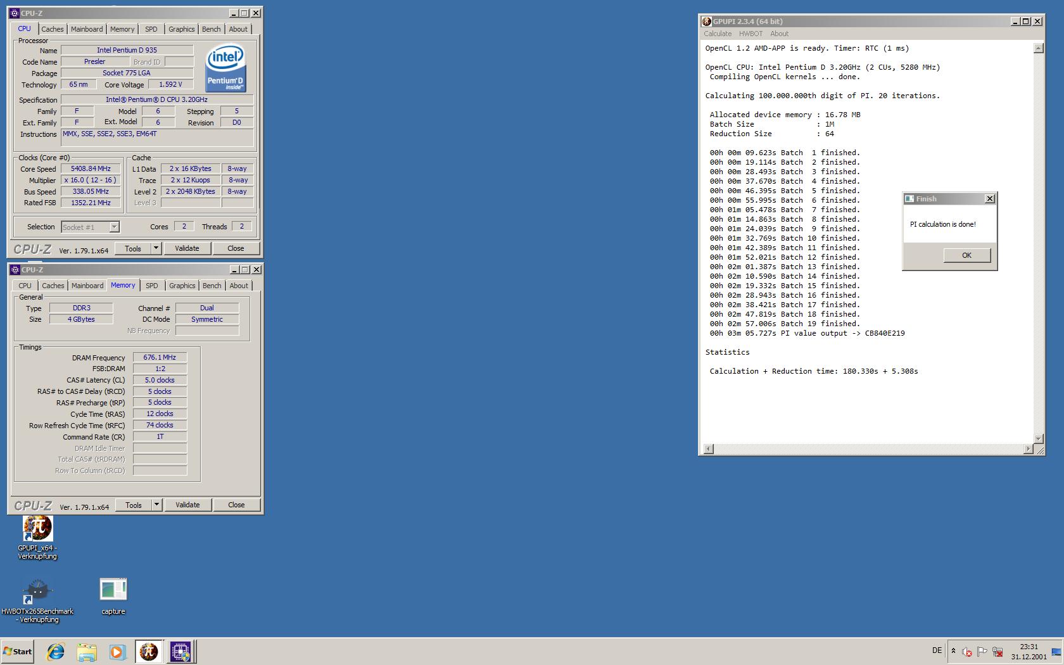
Task: Click the Finish dialog title icon
Action: point(909,199)
